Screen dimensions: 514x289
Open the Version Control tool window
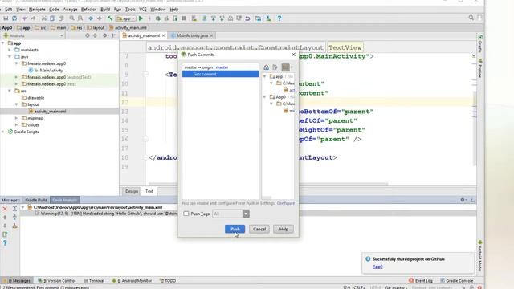(x=57, y=281)
